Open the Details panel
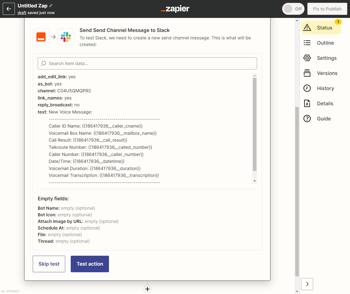350x294 pixels. [x=321, y=103]
